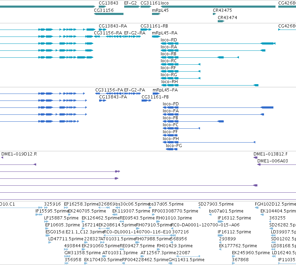Click the loco-PC protein label
This screenshot has width=296, height=265.
click(170, 125)
